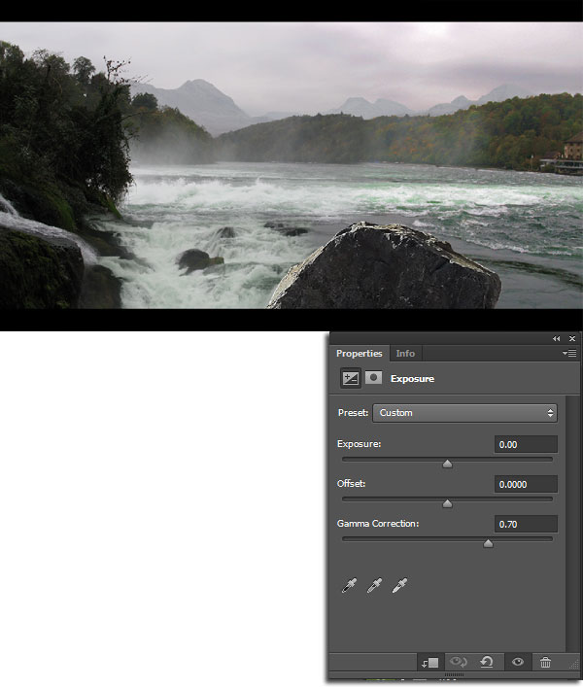This screenshot has width=583, height=687.
Task: Click the Exposure adjustment icon
Action: click(350, 378)
